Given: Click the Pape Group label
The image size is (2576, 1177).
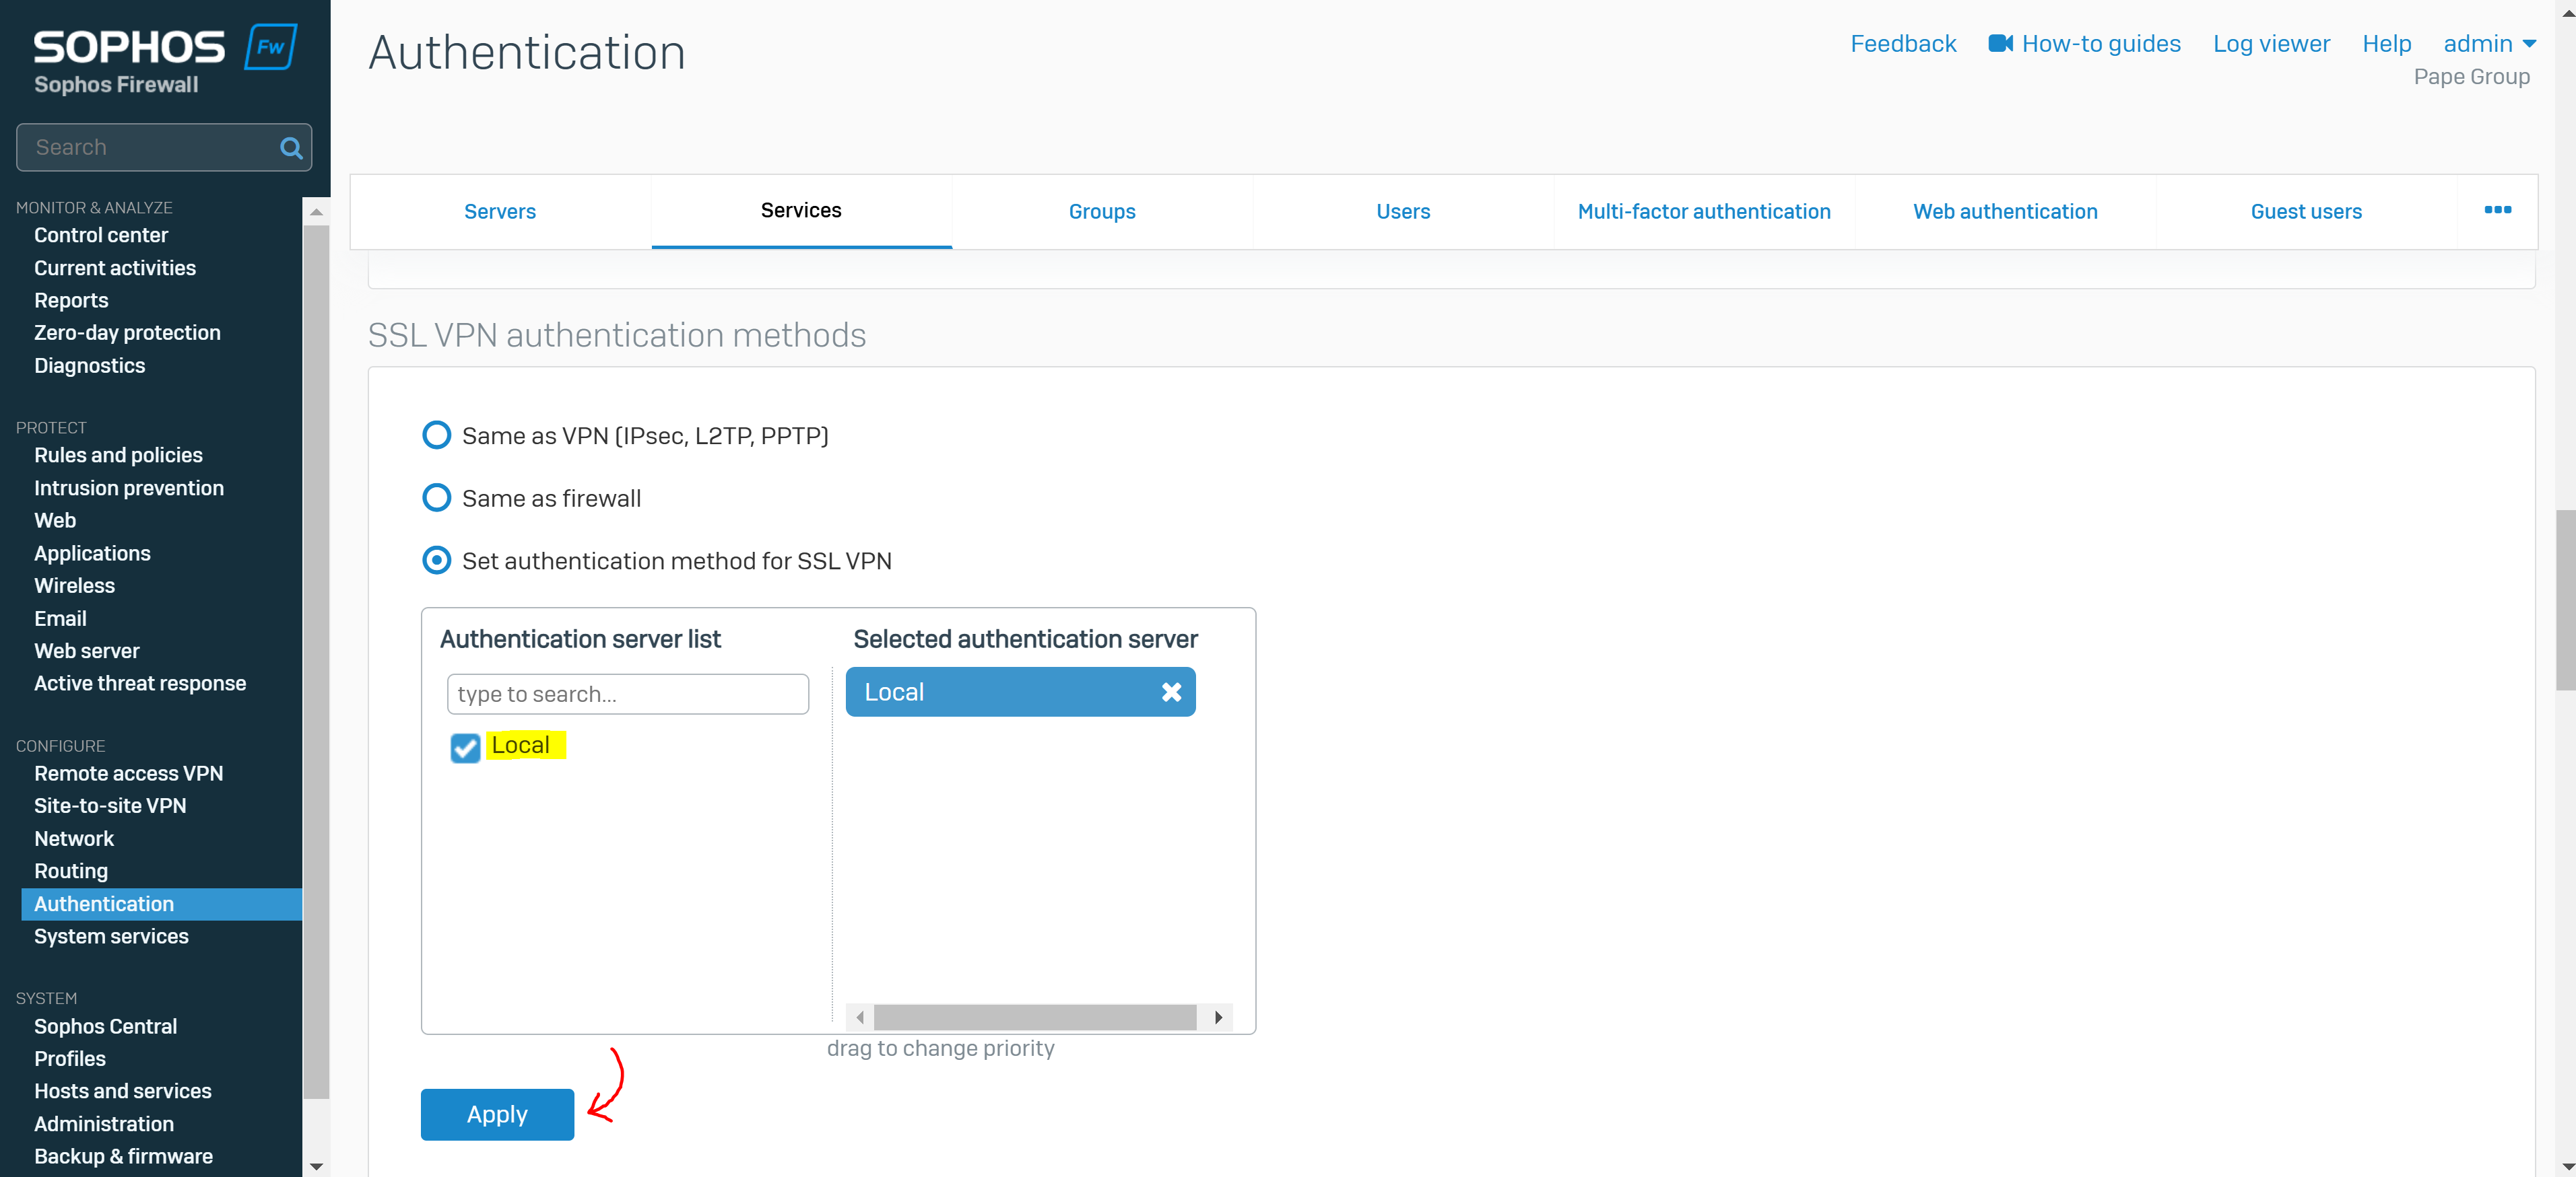Looking at the screenshot, I should 2471,77.
